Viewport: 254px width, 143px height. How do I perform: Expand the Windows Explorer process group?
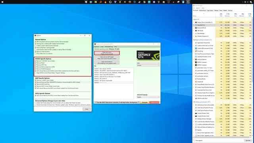(x=194, y=36)
